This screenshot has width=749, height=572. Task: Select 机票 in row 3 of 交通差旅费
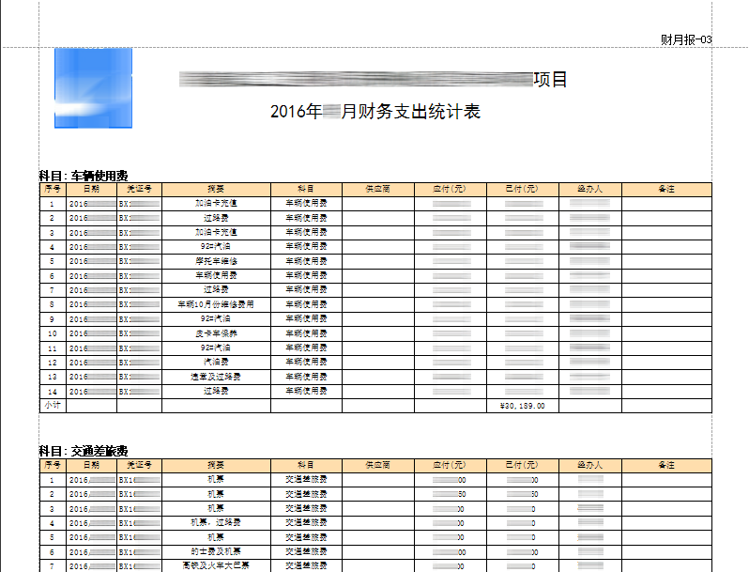tap(216, 509)
